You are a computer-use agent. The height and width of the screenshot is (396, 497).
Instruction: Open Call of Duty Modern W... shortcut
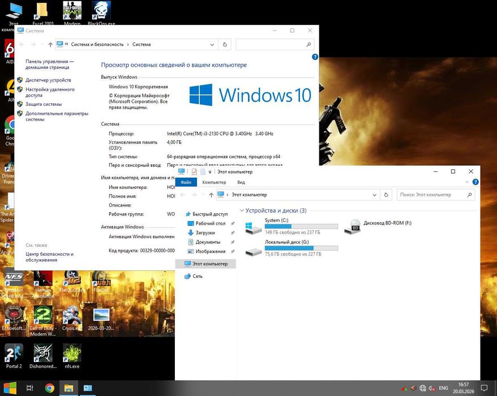coord(43,321)
